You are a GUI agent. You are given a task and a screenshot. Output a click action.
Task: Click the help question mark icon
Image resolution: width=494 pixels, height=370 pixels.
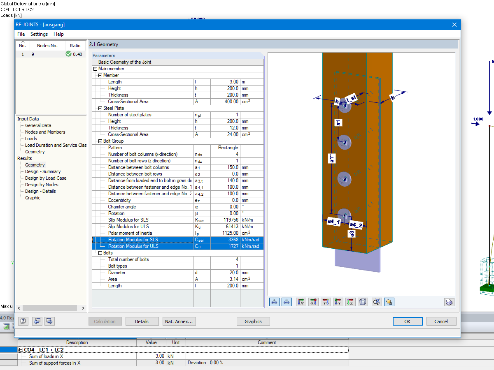pyautogui.click(x=23, y=321)
